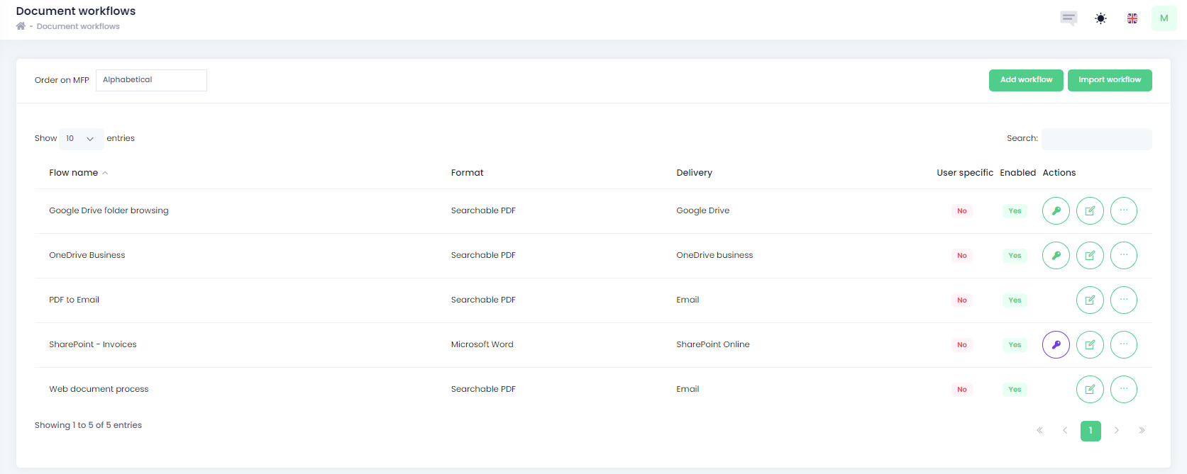Click the Add workflow button

click(x=1026, y=80)
